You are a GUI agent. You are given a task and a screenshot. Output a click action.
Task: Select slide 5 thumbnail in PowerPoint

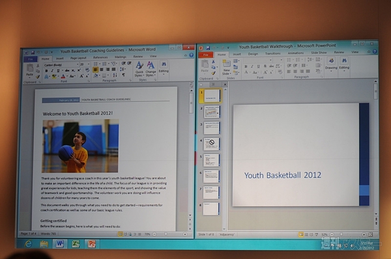click(212, 160)
